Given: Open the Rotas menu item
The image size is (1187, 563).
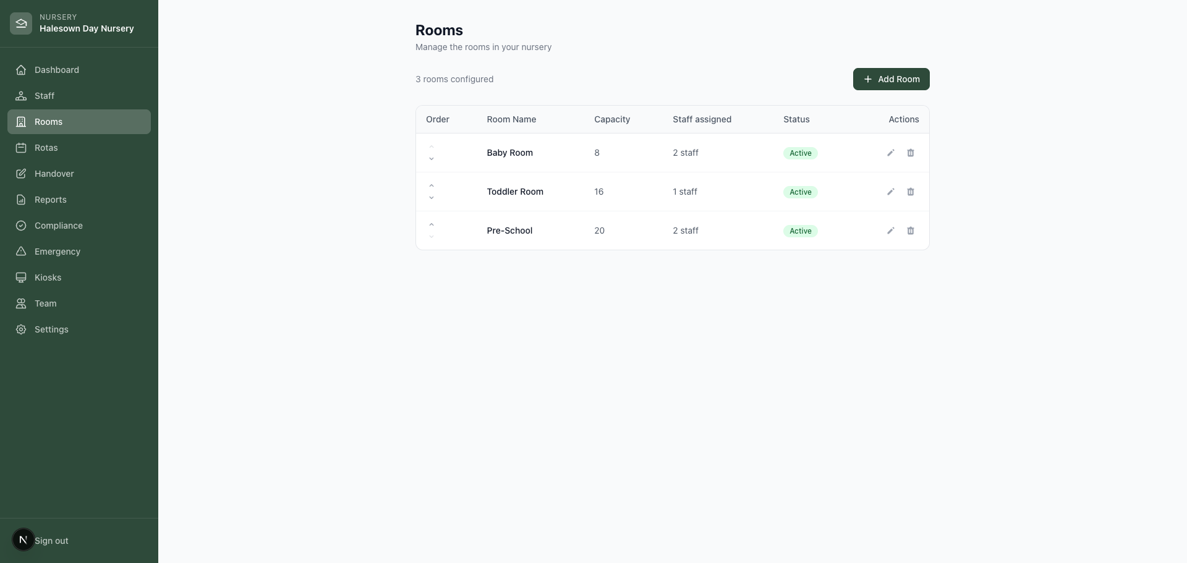Looking at the screenshot, I should [79, 148].
